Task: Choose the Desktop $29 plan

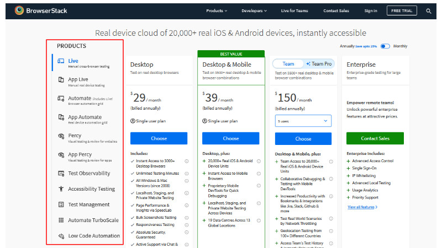Action: (x=159, y=138)
